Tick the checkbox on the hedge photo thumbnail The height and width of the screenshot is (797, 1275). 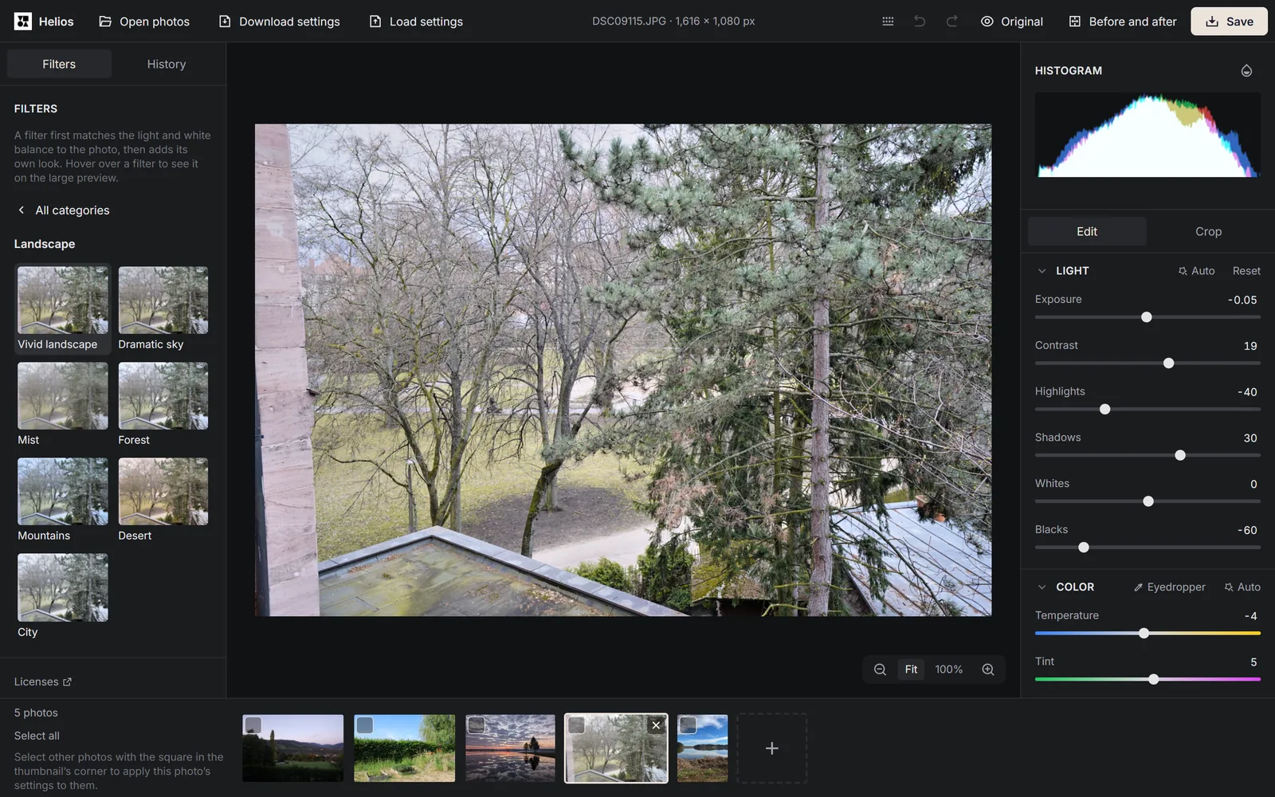click(364, 724)
